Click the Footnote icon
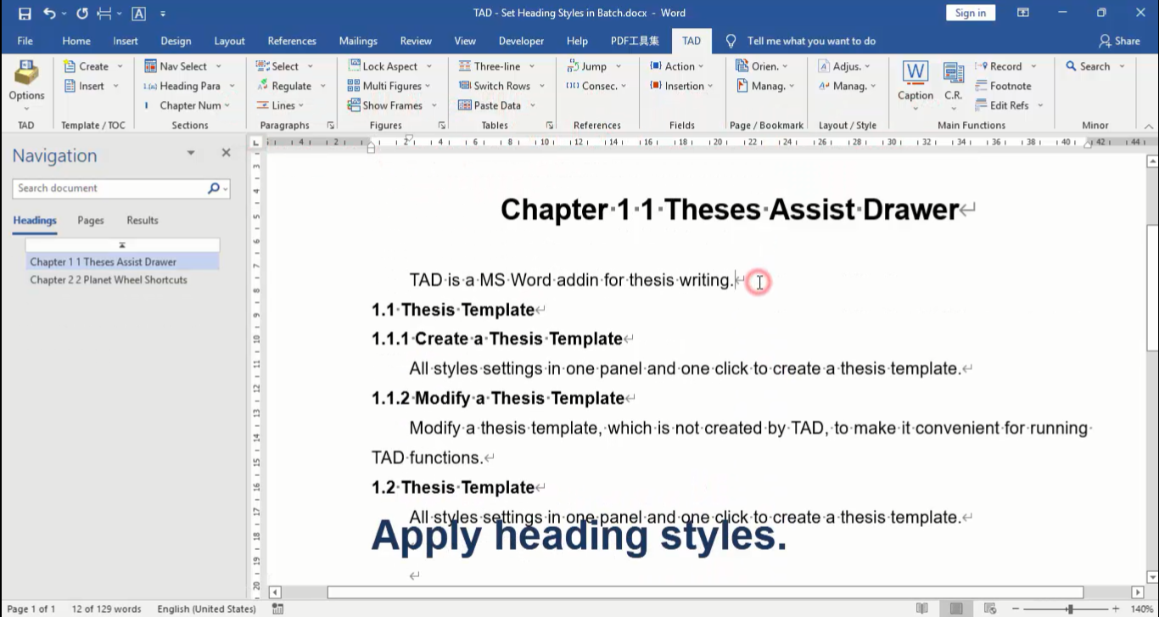 click(982, 86)
